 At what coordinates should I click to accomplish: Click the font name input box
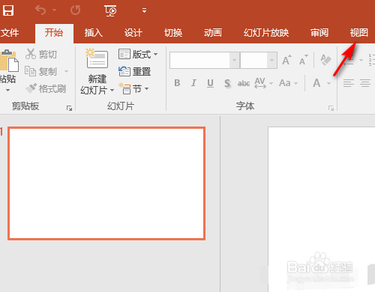199,60
